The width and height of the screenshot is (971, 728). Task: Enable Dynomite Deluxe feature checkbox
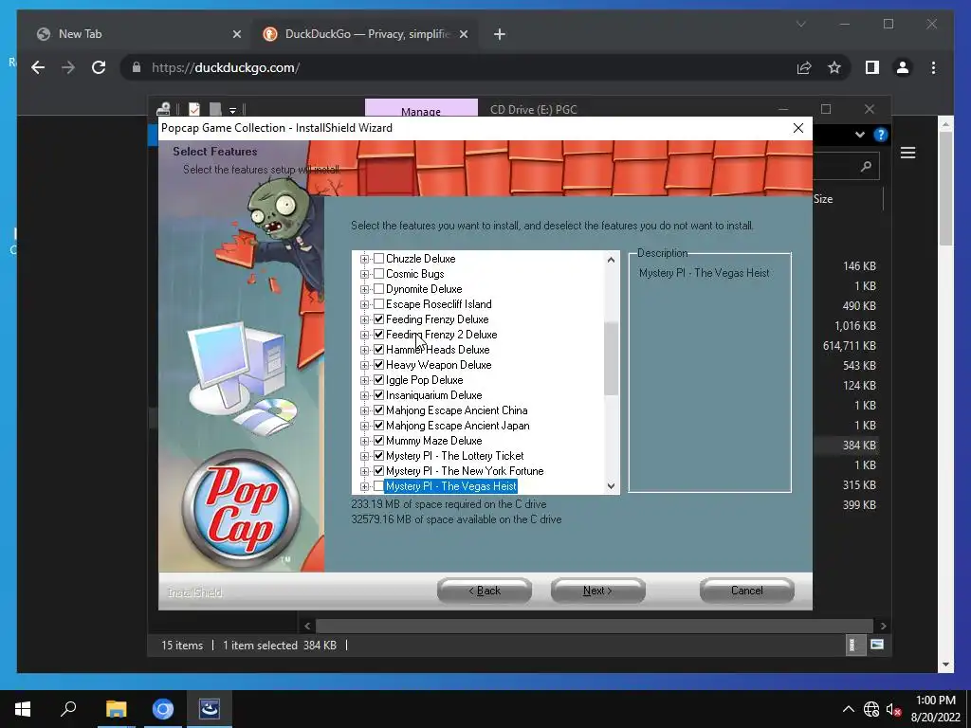point(379,289)
